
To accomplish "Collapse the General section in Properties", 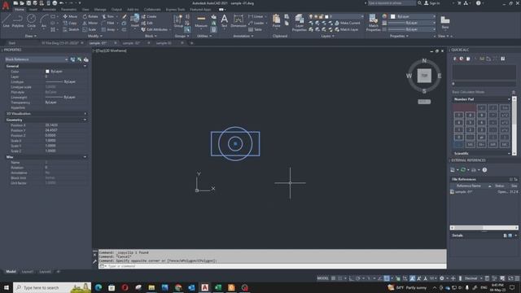I will click(85, 66).
